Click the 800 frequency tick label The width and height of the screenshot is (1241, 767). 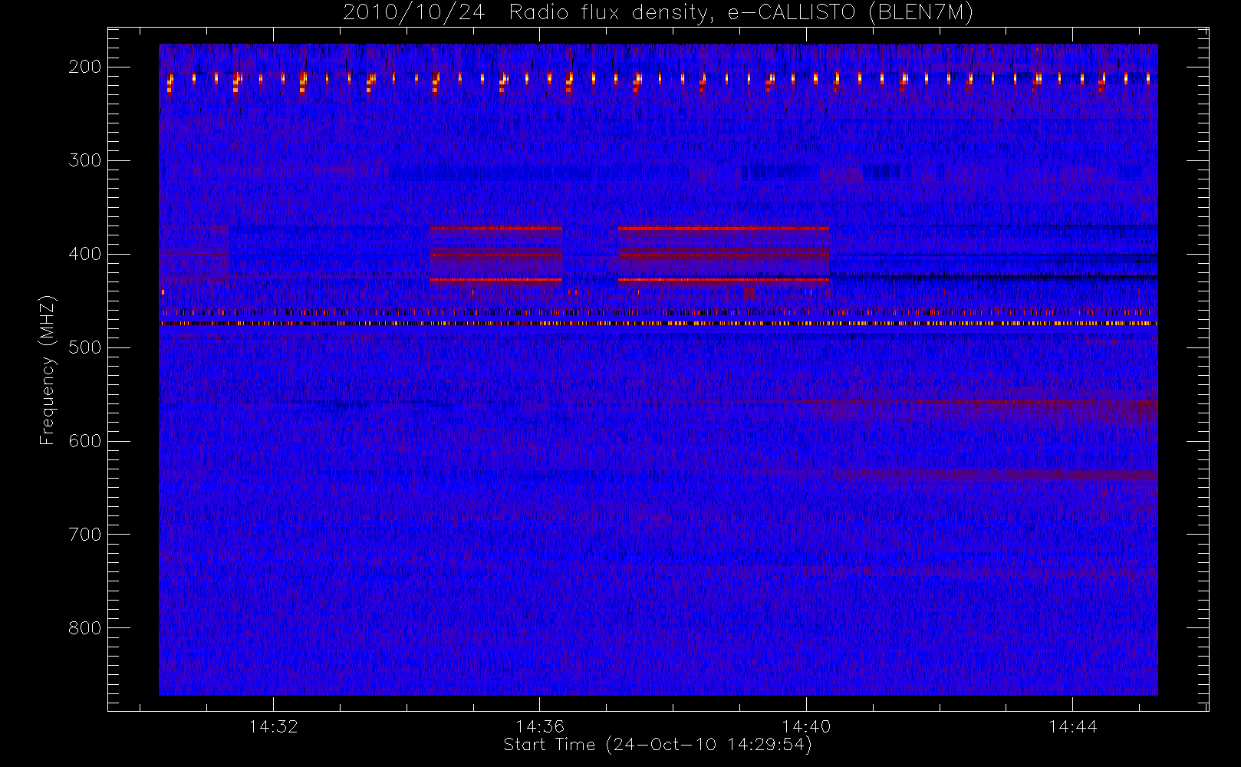(85, 628)
